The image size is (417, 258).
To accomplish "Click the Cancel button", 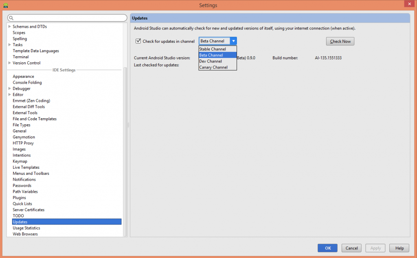I will (351, 248).
